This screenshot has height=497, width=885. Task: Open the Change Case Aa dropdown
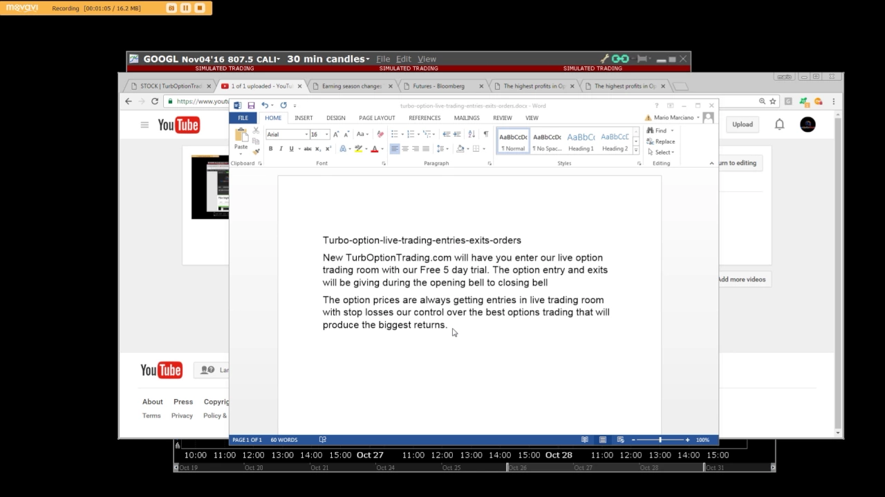(362, 135)
